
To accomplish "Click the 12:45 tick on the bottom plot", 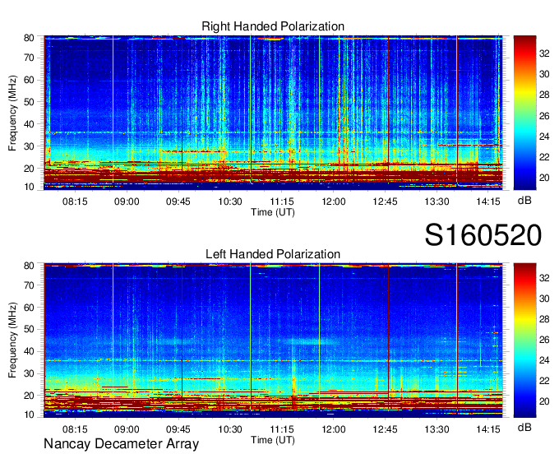I will [x=385, y=429].
